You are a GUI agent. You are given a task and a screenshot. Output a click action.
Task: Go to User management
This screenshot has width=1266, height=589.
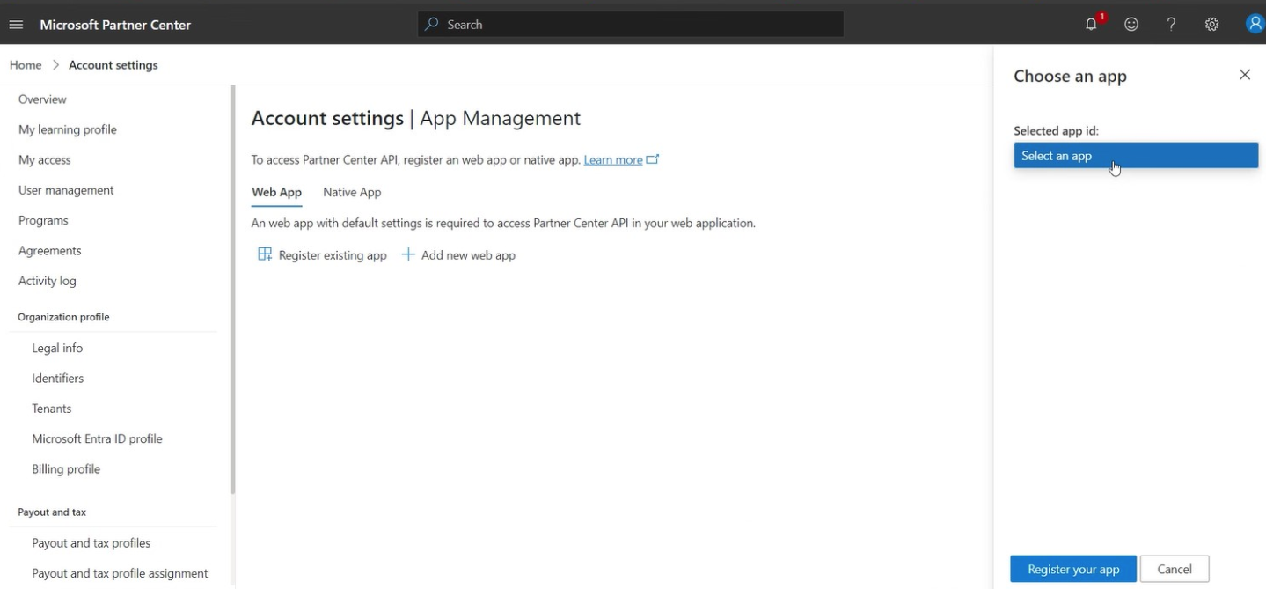pyautogui.click(x=66, y=190)
